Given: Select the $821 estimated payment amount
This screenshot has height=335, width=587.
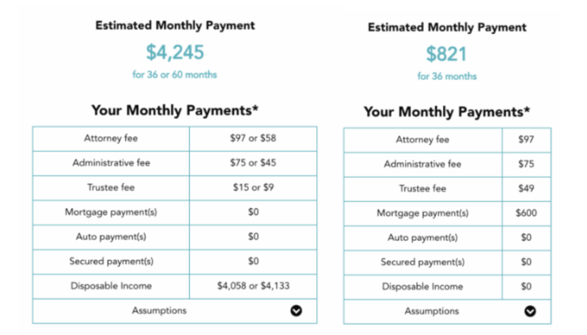Looking at the screenshot, I should 447,54.
